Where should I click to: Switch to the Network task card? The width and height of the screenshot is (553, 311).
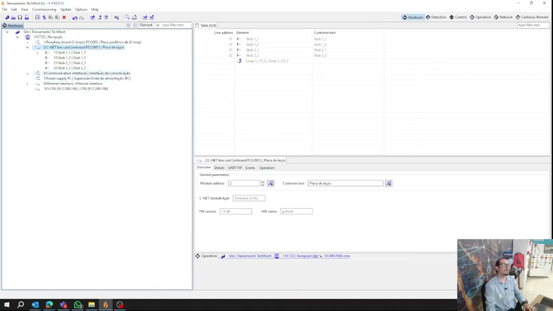click(x=503, y=17)
